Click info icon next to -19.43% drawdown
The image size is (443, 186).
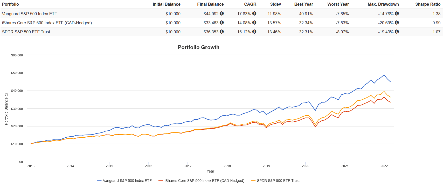[397, 32]
